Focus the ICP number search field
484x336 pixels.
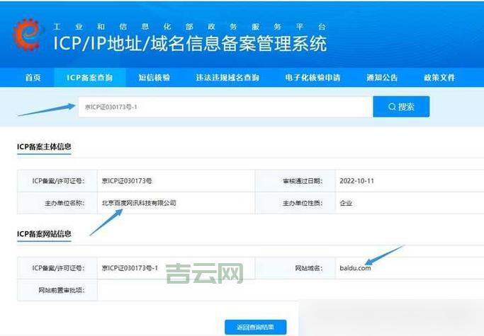225,107
